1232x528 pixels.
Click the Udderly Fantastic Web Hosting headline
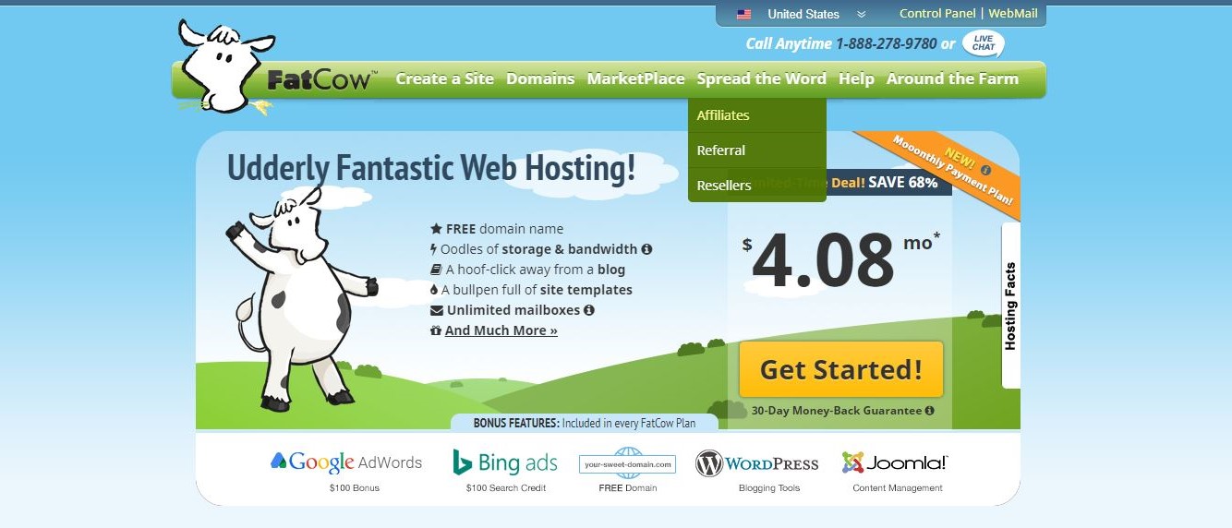[431, 168]
